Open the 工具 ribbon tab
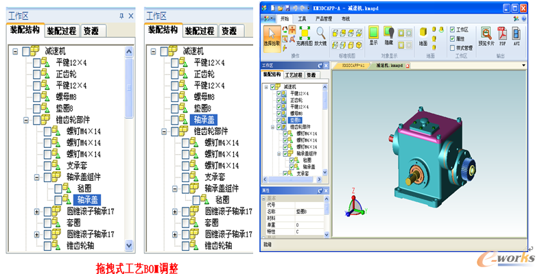Screen dimensions: 542x274 (303, 18)
